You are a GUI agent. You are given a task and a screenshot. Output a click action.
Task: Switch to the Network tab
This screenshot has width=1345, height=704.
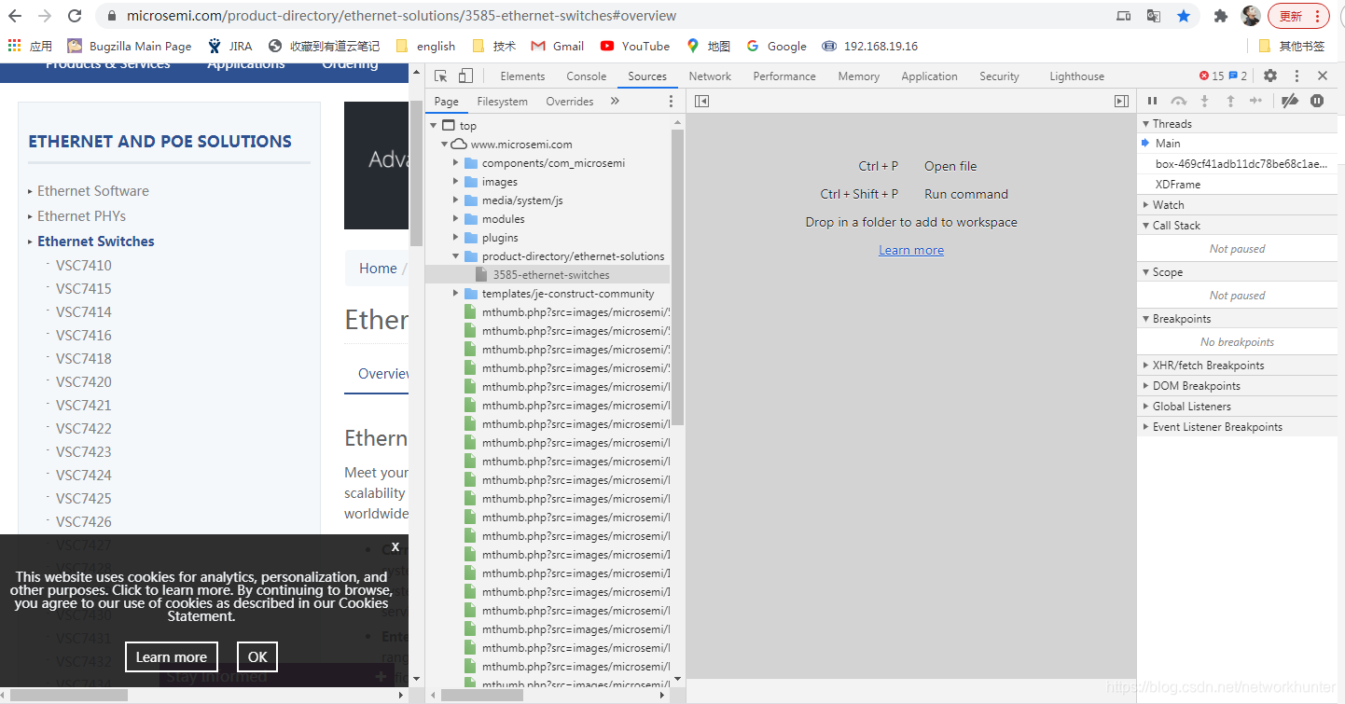[710, 76]
